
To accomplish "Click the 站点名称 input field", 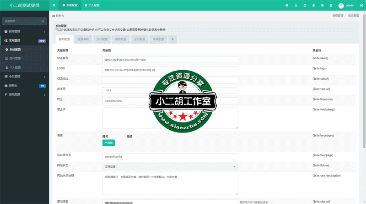I will tap(170, 60).
